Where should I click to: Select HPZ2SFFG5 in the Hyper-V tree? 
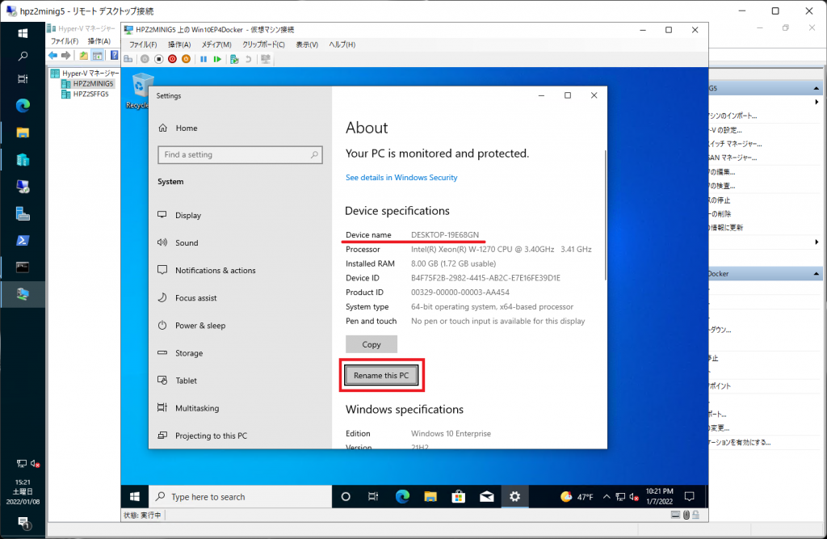click(90, 94)
